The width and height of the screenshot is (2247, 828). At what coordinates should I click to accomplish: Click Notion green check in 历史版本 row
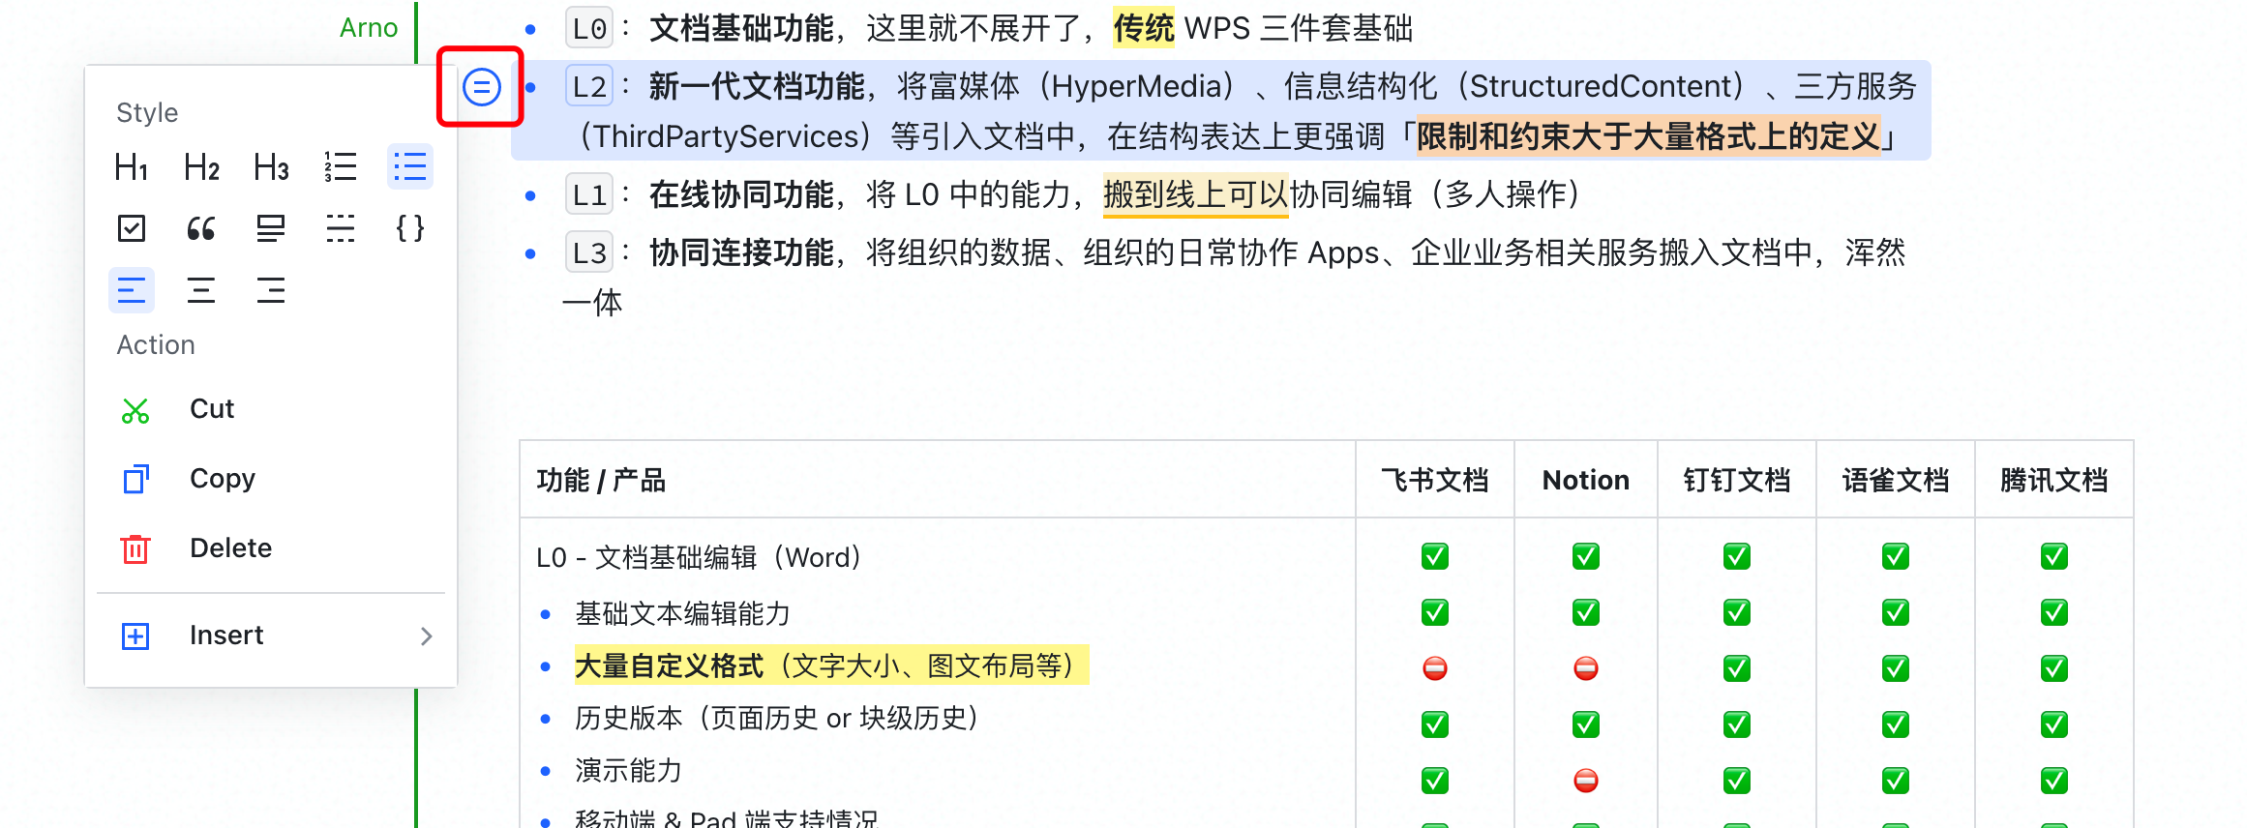1586,724
